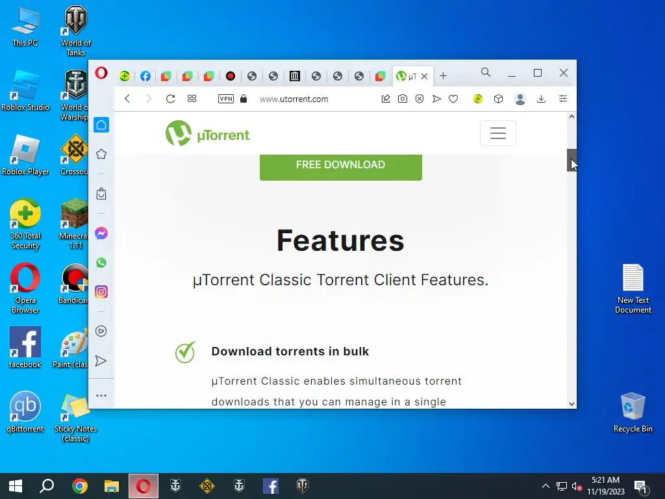Viewport: 665px width, 499px height.
Task: Select New Text Document on the desktop
Action: pyautogui.click(x=633, y=288)
